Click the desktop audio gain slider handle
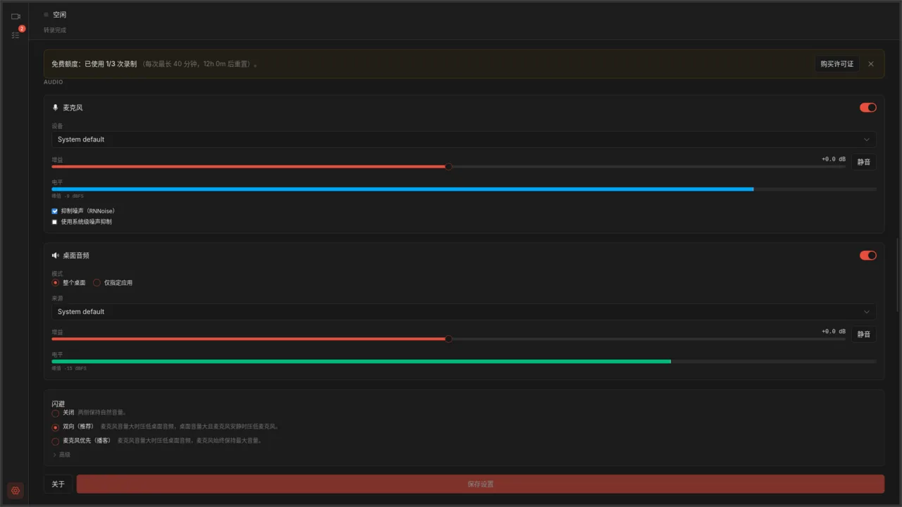This screenshot has width=902, height=507. click(449, 339)
